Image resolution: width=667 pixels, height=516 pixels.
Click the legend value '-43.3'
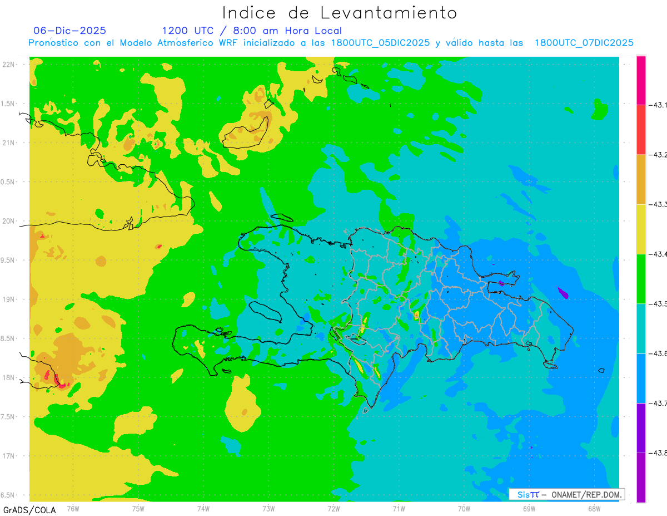[659, 204]
